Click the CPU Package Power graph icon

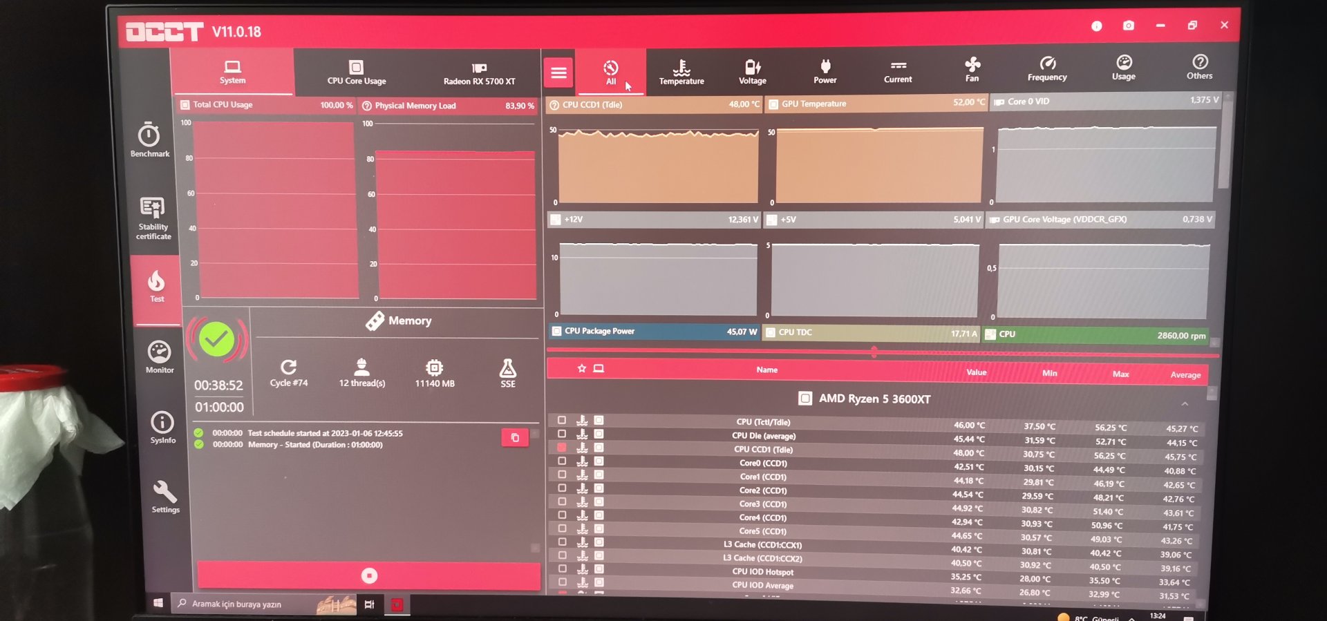click(556, 331)
